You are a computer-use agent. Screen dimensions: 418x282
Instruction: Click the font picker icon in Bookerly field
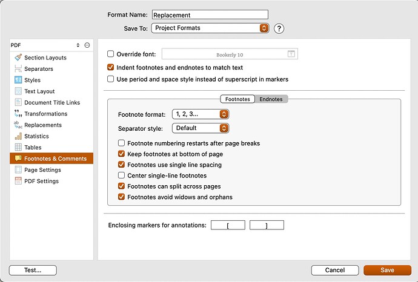point(291,54)
